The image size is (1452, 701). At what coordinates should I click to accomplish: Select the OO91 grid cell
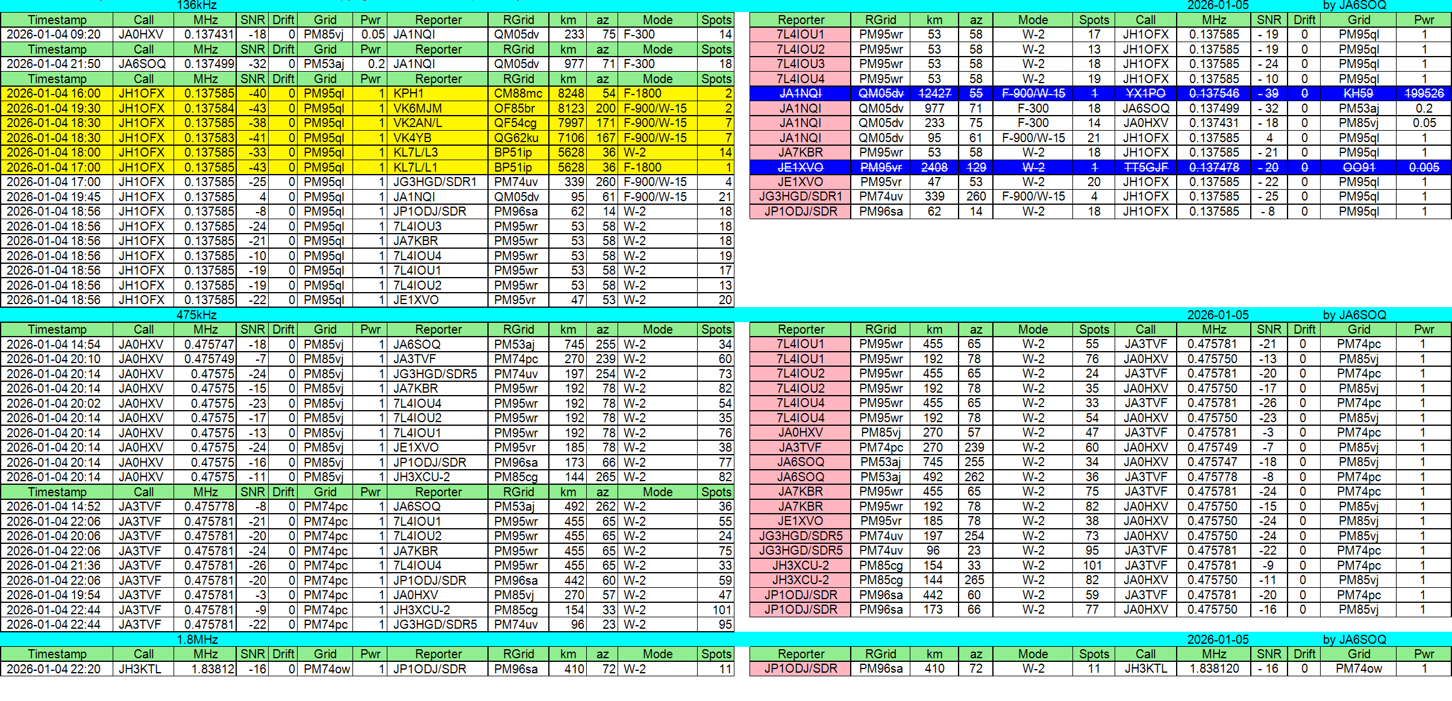[x=1359, y=167]
